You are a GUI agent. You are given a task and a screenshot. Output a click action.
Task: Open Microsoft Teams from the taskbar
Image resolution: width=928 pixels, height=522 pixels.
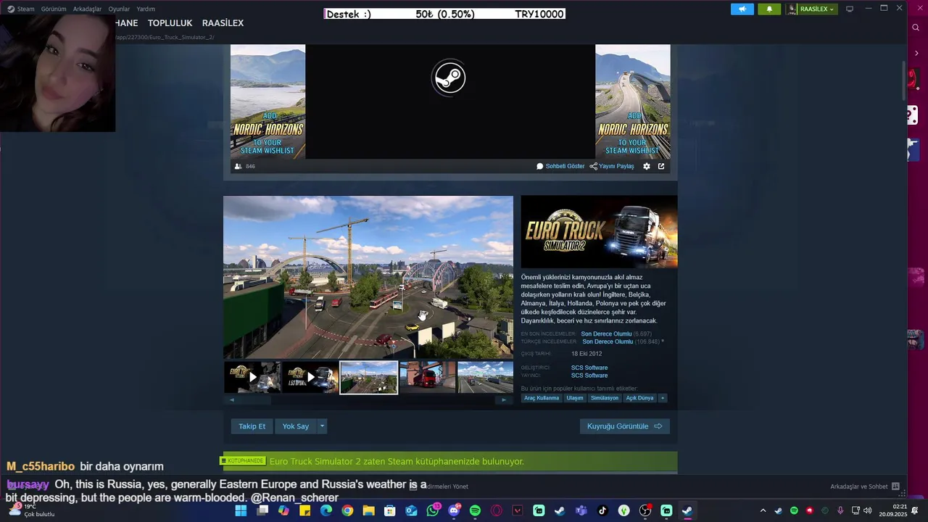581,511
